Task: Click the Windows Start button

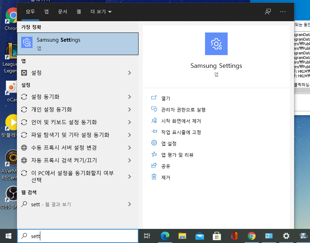Action: point(8,236)
